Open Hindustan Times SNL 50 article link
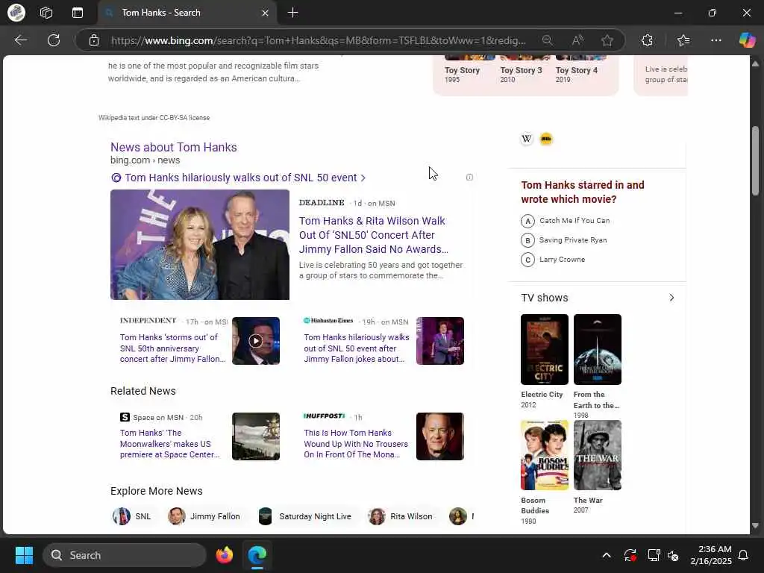 (357, 348)
